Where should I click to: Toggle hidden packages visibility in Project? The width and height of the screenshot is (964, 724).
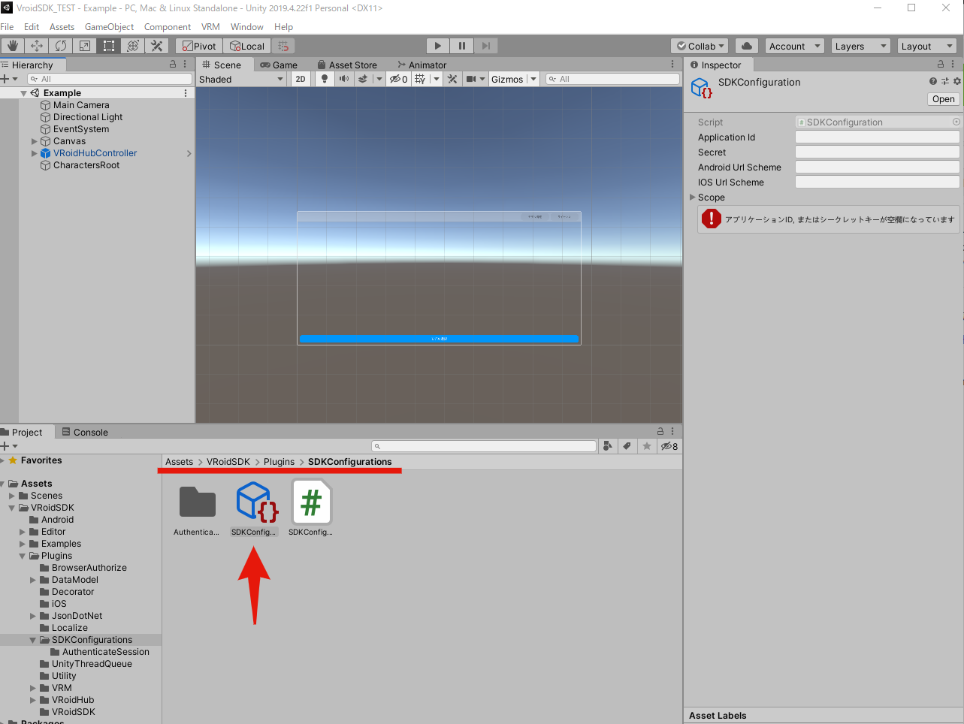(669, 446)
